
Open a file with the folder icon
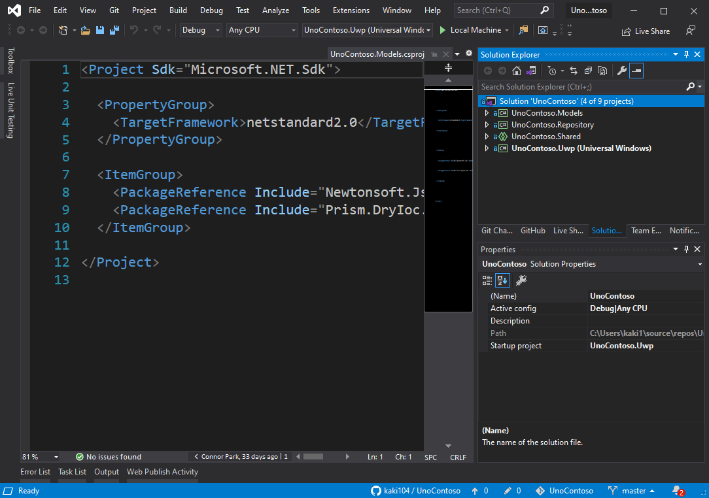pos(85,30)
